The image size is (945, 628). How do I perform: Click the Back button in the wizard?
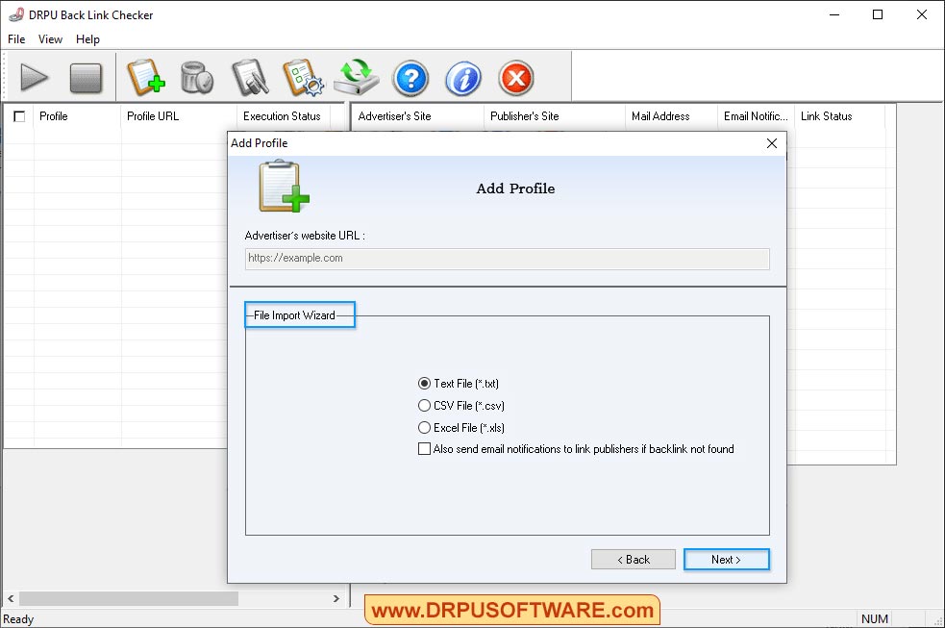(633, 559)
